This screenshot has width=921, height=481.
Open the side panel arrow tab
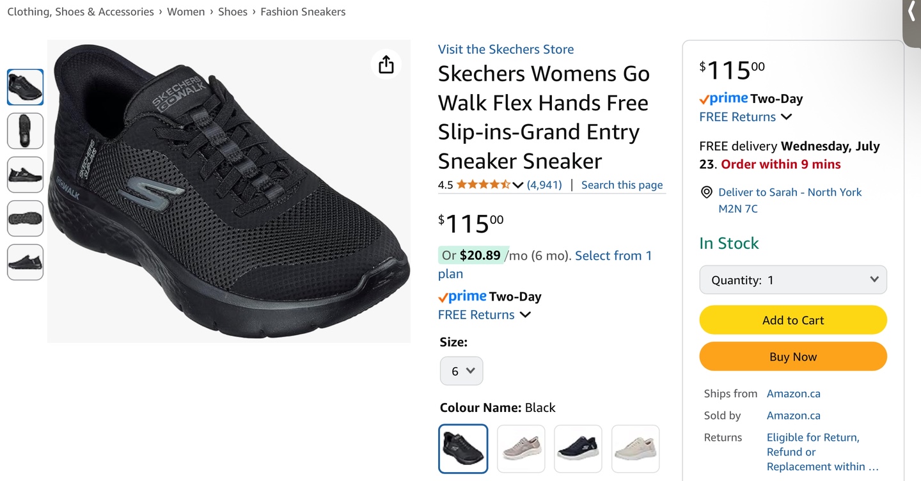[x=911, y=13]
